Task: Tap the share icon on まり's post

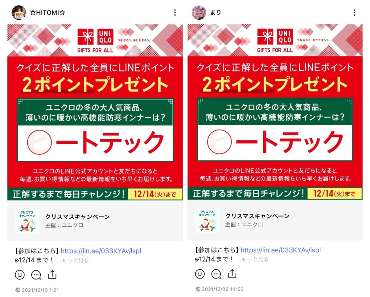Action: click(x=232, y=274)
